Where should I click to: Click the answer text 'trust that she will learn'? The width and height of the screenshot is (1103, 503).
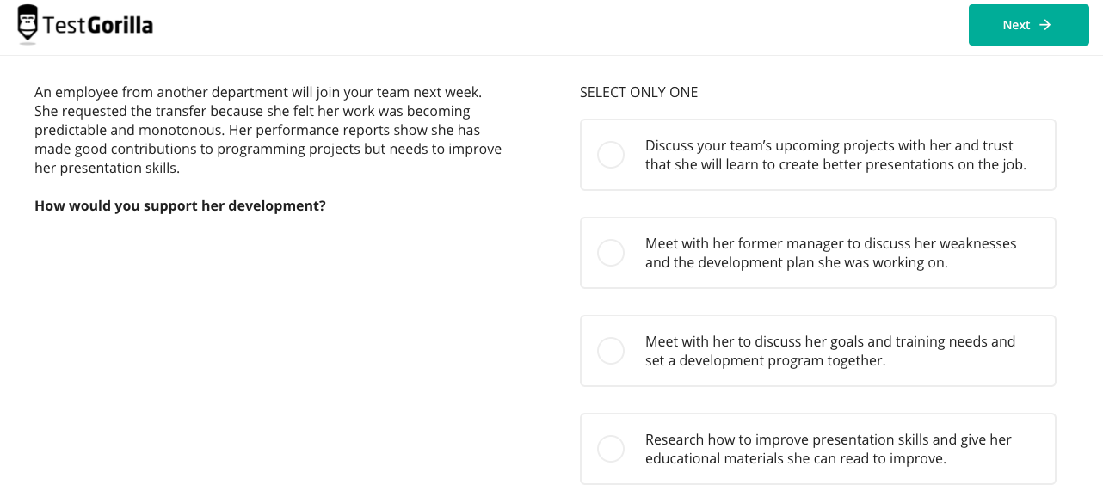tap(835, 164)
